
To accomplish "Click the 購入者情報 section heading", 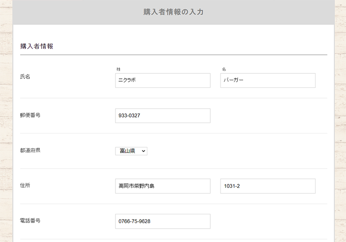I will (37, 46).
